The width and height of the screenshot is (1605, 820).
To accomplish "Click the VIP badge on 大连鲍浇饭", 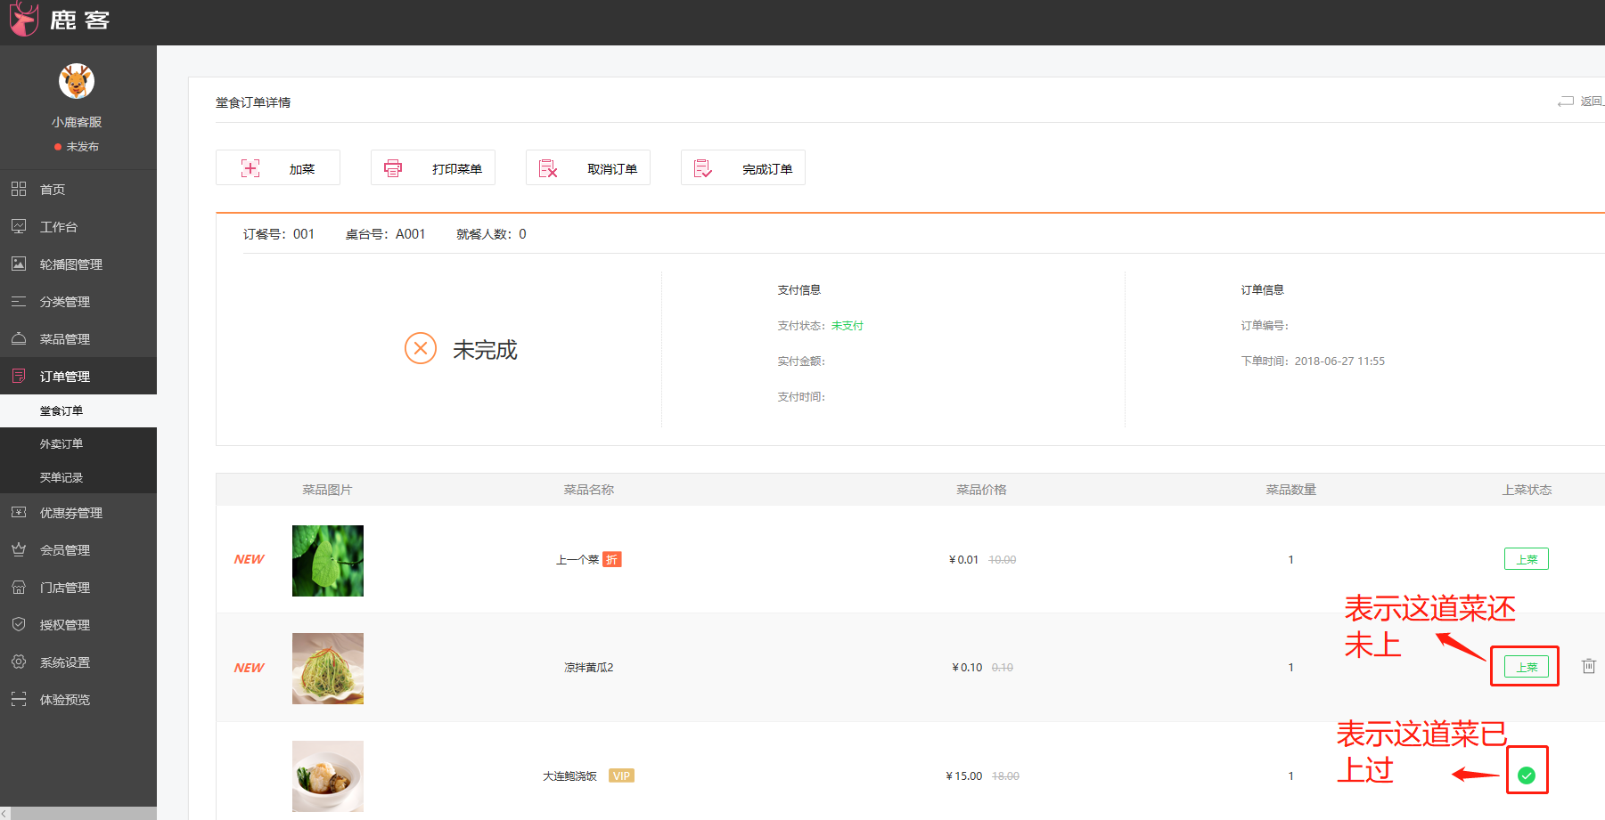I will click(621, 775).
